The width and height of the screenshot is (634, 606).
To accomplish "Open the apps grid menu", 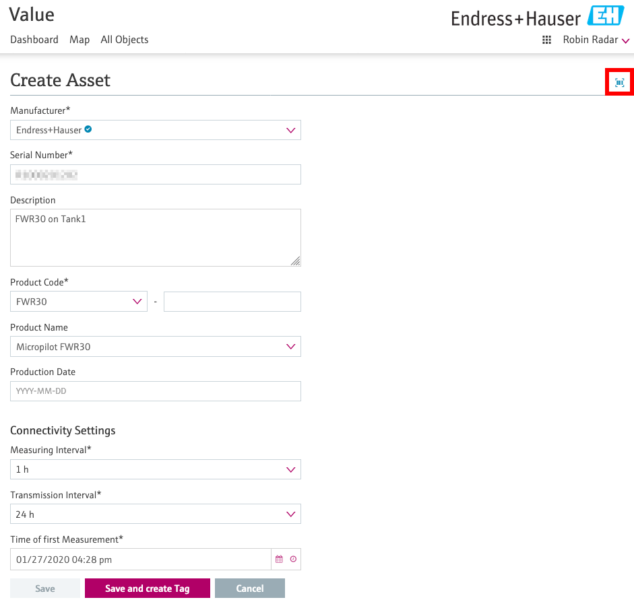I will coord(547,40).
